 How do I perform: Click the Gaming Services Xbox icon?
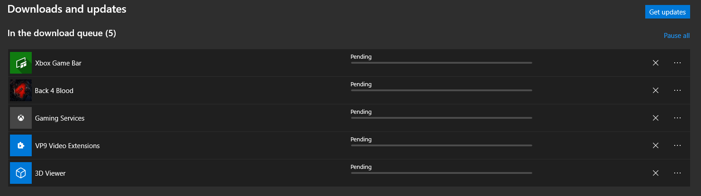pos(21,118)
